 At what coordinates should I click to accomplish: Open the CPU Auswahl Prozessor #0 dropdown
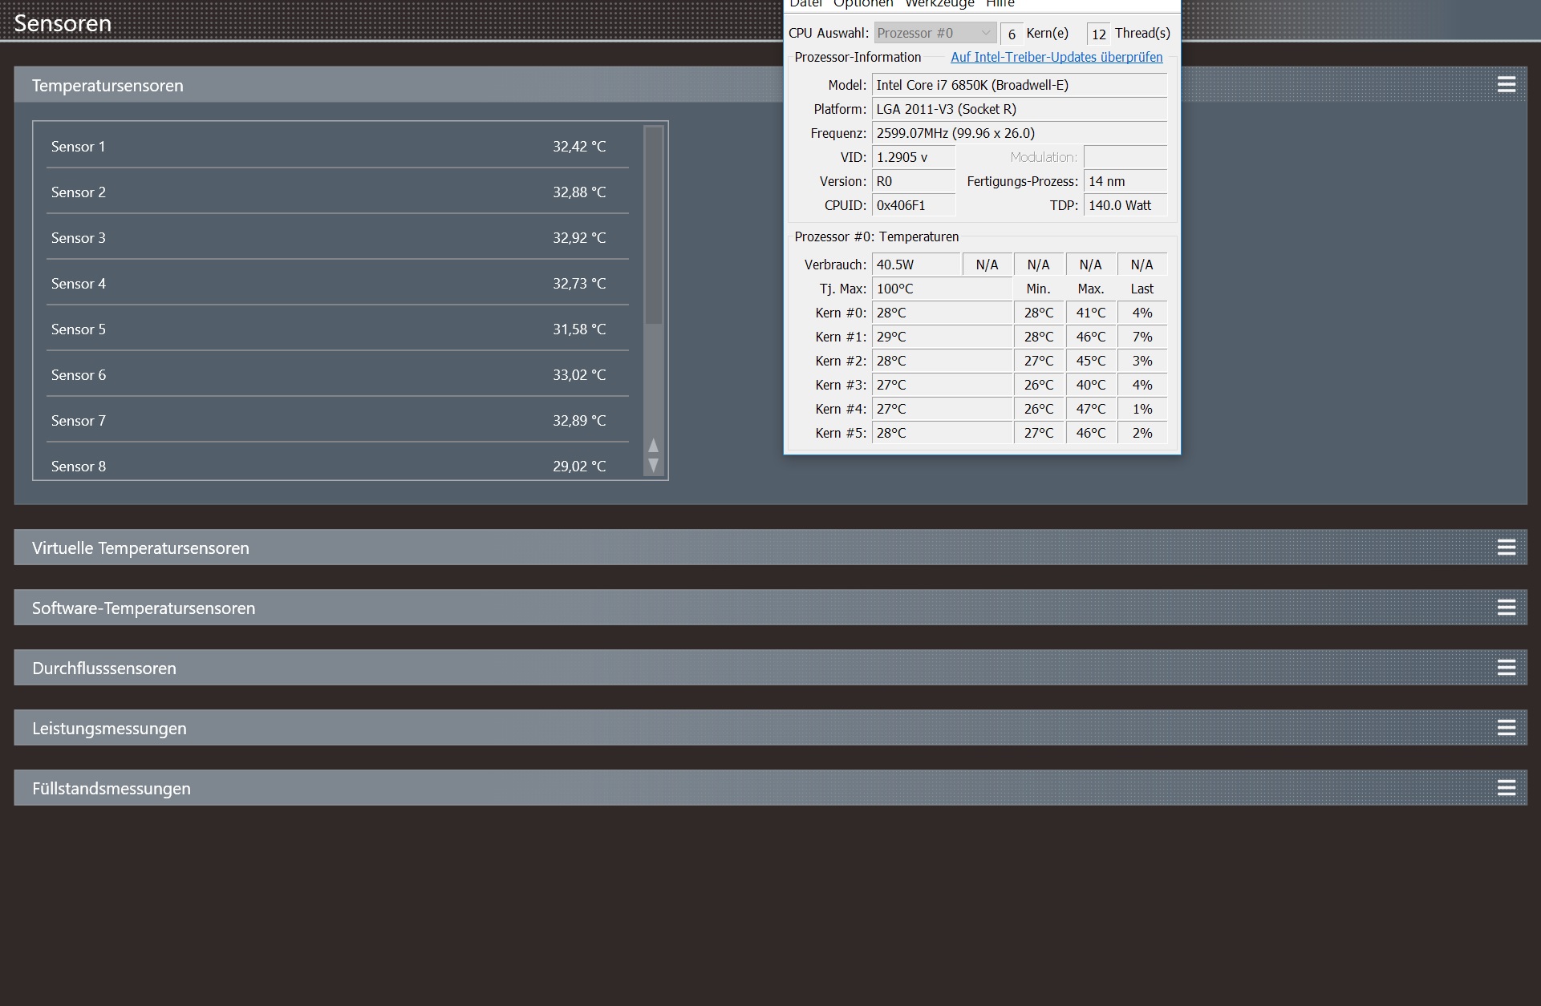[x=935, y=33]
